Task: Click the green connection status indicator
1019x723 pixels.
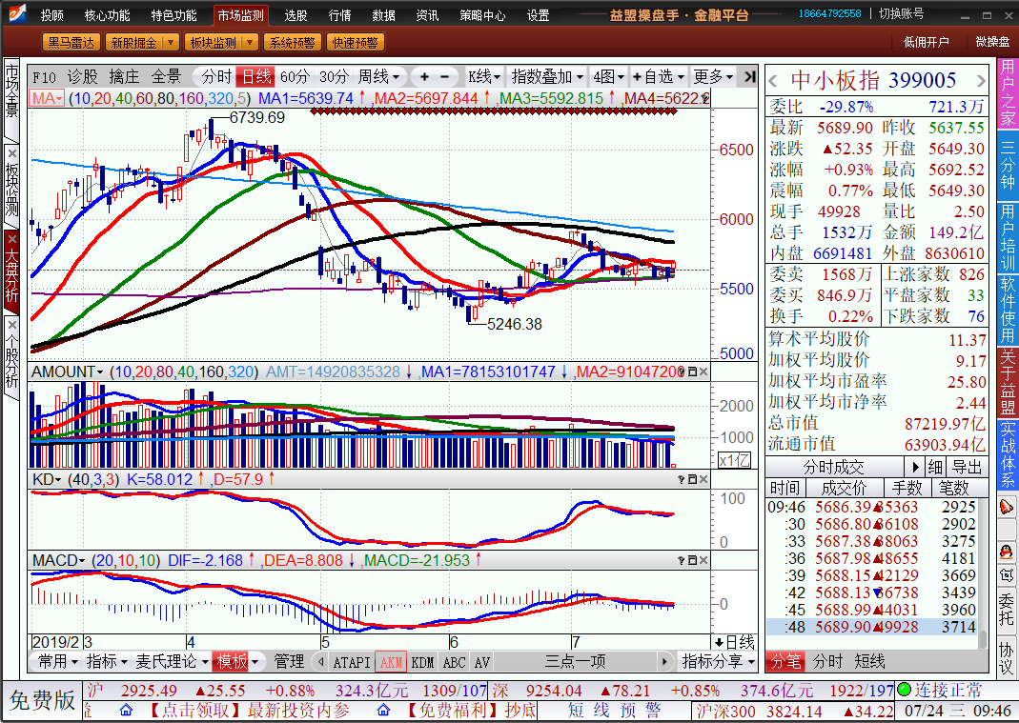Action: point(904,690)
